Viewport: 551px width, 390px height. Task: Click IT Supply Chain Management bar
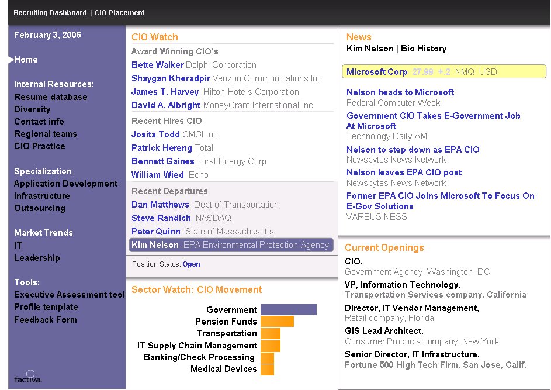[271, 346]
